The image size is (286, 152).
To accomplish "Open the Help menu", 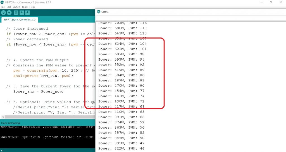I will coord(32,7).
